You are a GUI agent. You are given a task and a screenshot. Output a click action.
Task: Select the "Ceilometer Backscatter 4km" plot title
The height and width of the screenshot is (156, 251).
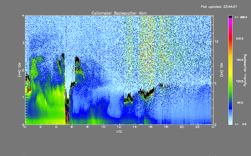coord(119,13)
